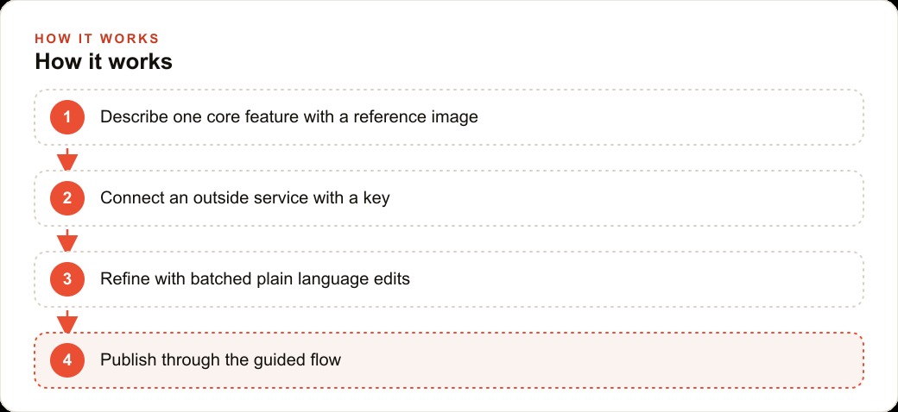Viewport: 898px width, 412px height.
Task: Click the red number 3 circle
Action: (67, 279)
